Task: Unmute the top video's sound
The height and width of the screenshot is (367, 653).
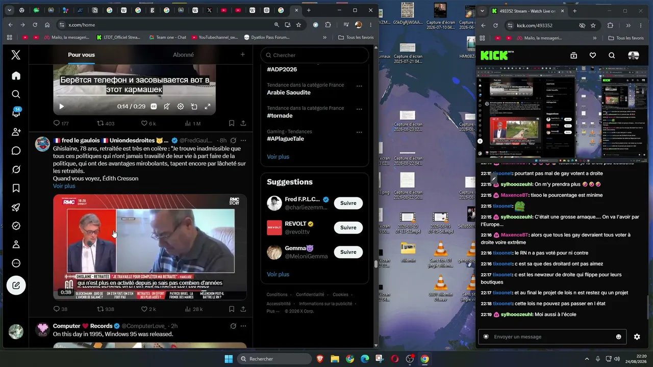Action: 166,107
